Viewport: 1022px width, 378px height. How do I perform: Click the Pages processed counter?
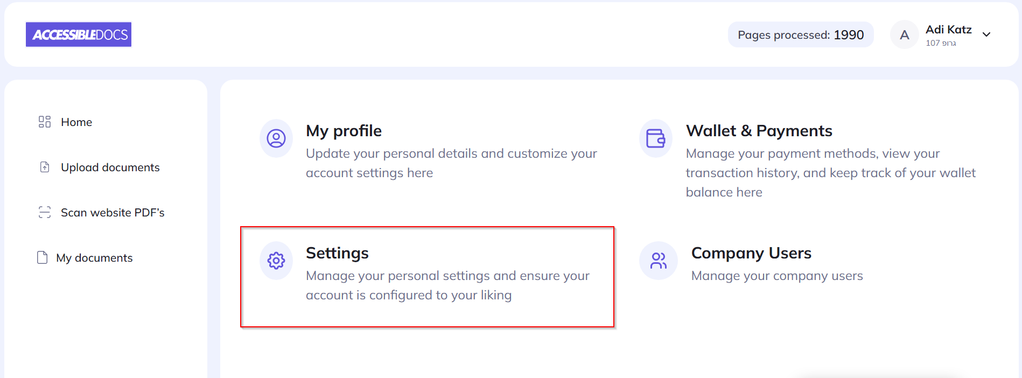pyautogui.click(x=800, y=34)
